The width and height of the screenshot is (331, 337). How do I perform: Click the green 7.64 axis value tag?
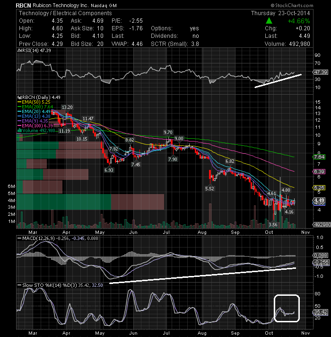tap(319, 157)
